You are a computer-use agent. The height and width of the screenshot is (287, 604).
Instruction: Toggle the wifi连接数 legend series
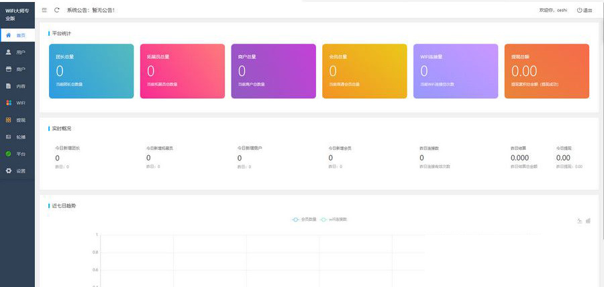[334, 219]
